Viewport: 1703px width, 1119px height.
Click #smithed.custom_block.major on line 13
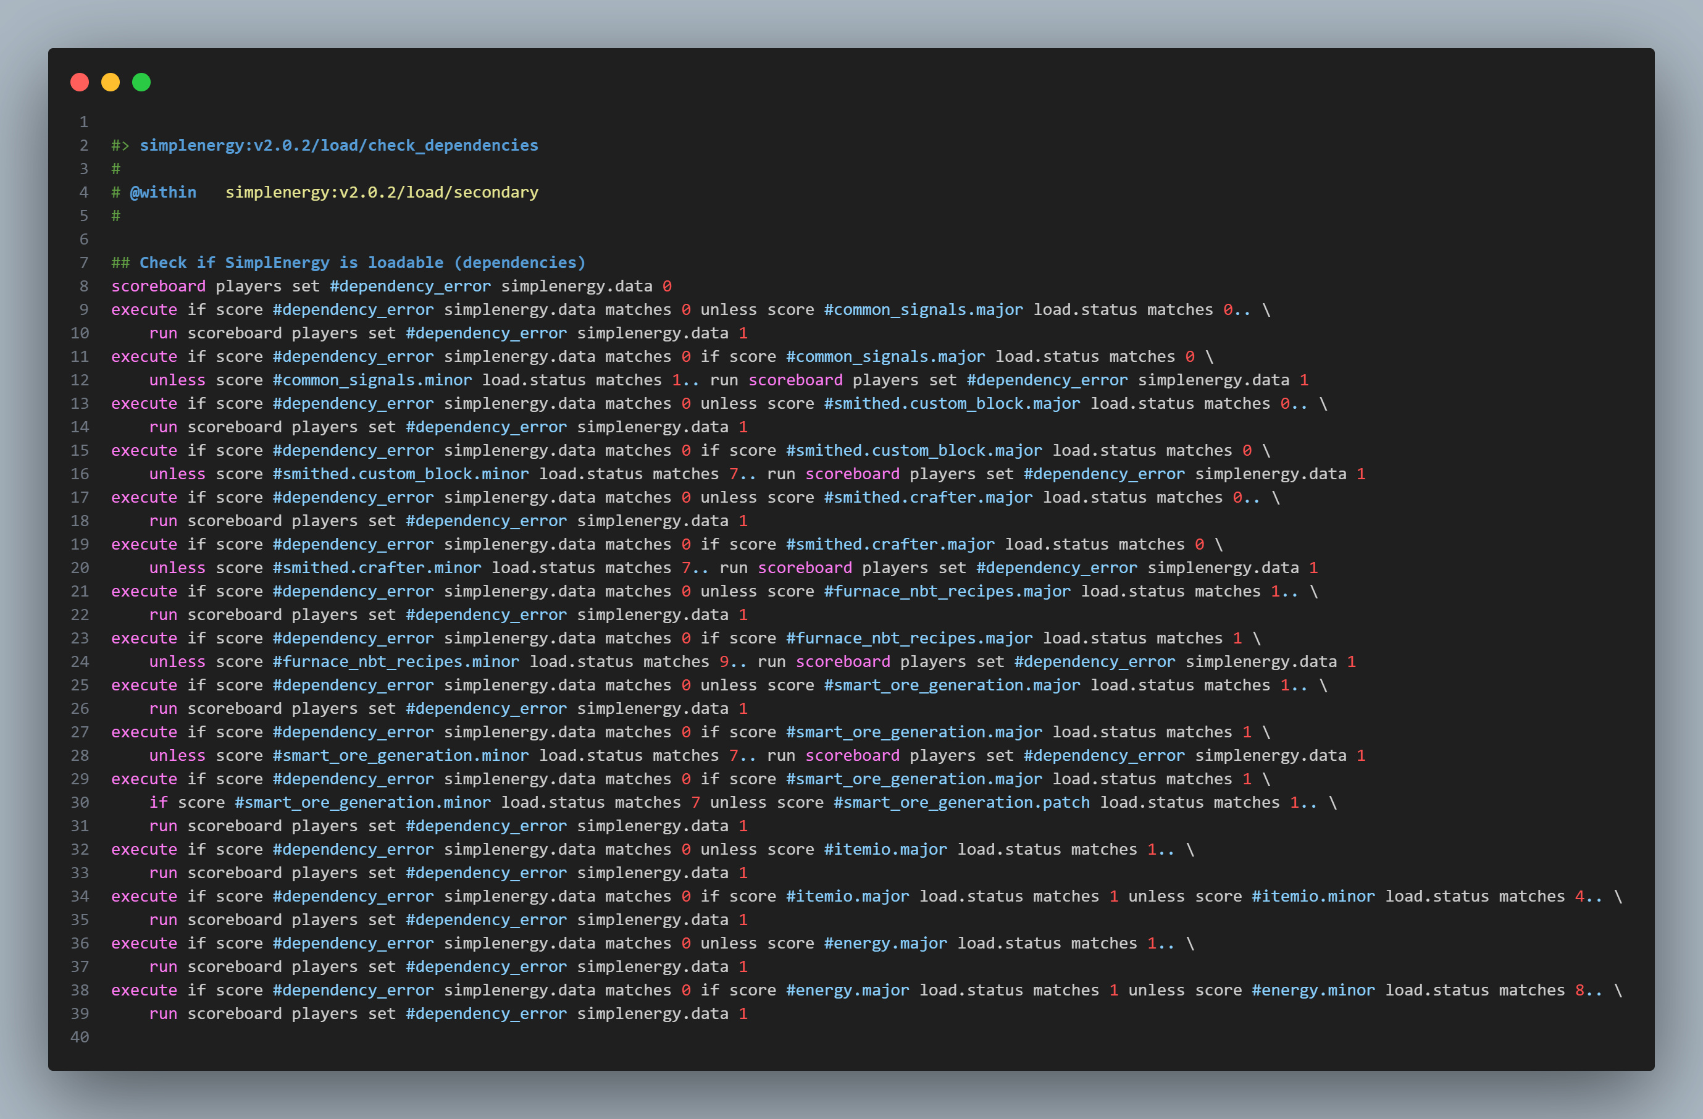point(952,403)
